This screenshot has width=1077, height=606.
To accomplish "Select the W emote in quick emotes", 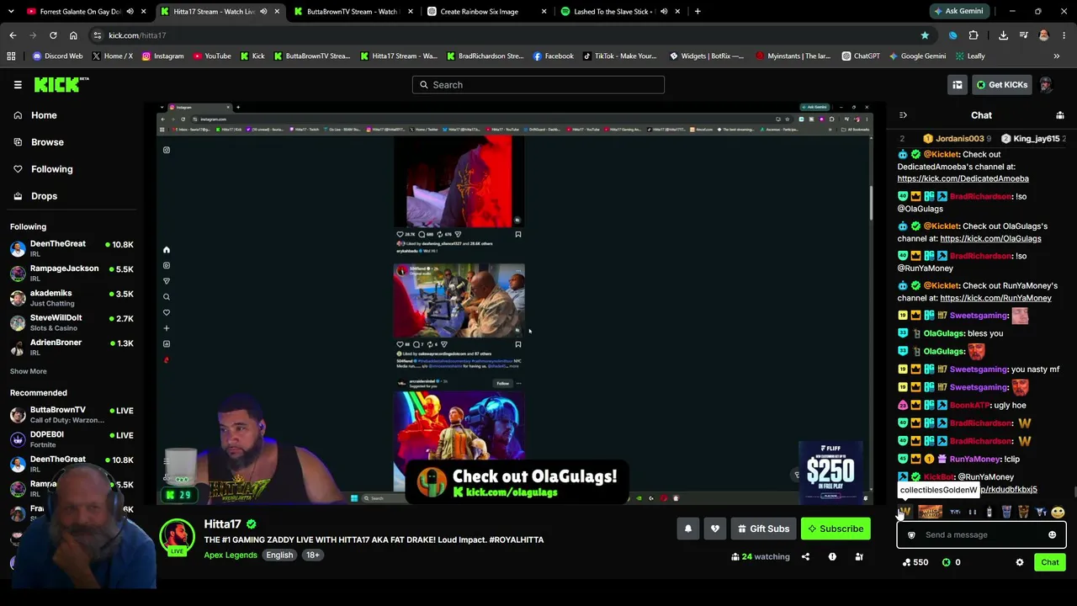I will pos(905,512).
